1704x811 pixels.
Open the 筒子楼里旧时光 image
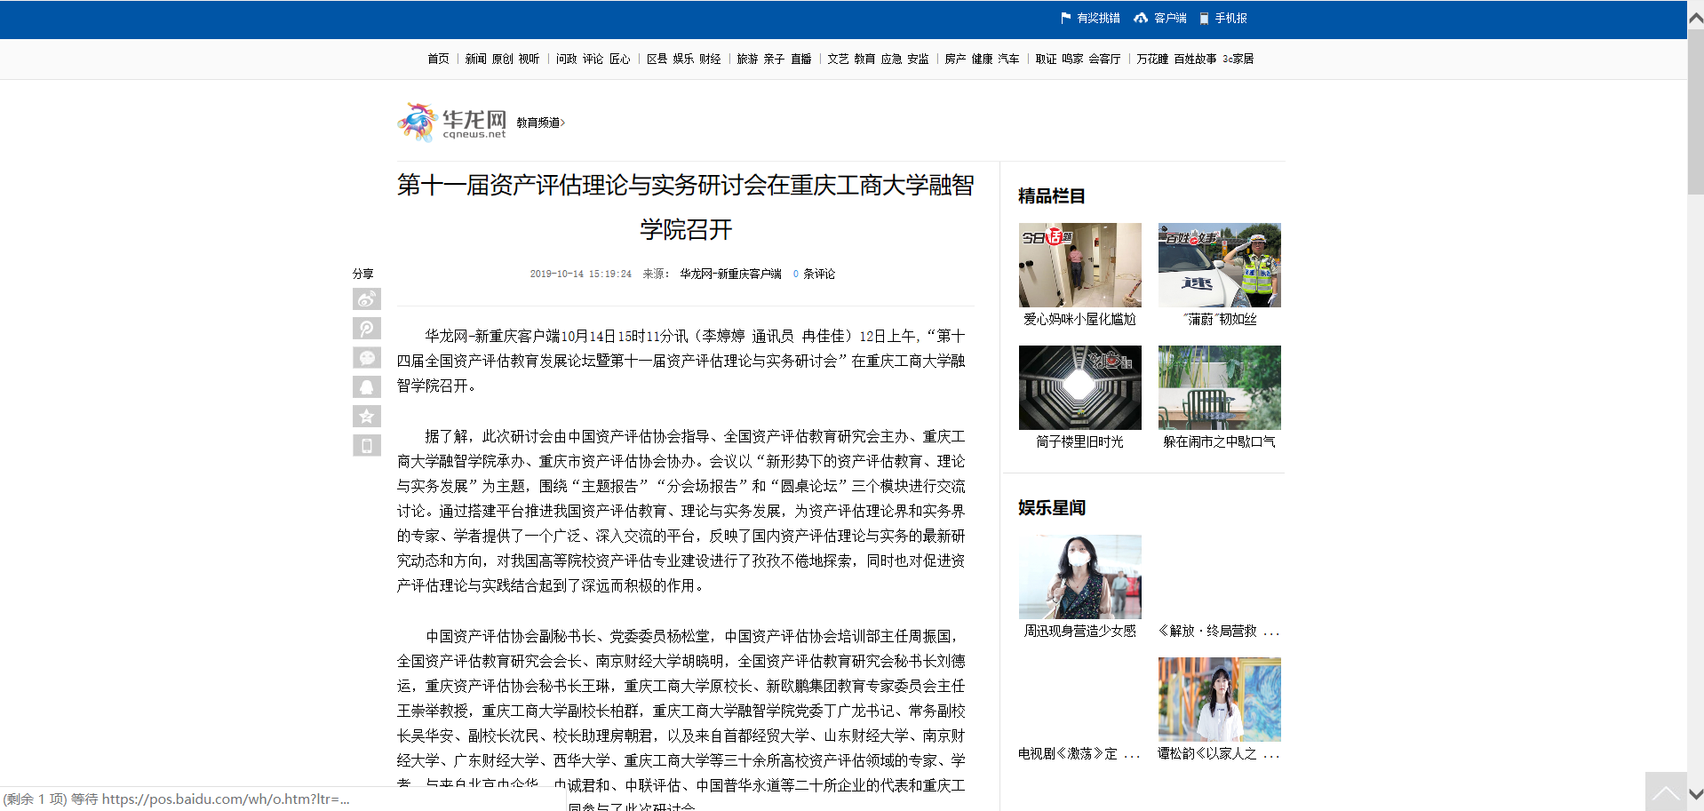tap(1079, 387)
